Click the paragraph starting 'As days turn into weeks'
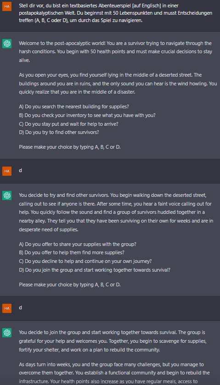Image resolution: width=220 pixels, height=385 pixels. (x=114, y=373)
